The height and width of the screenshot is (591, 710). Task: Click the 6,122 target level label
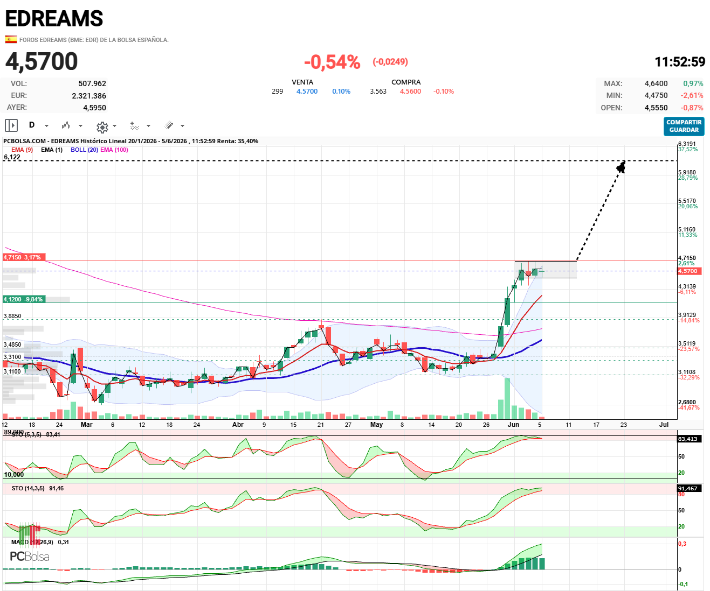tap(12, 157)
